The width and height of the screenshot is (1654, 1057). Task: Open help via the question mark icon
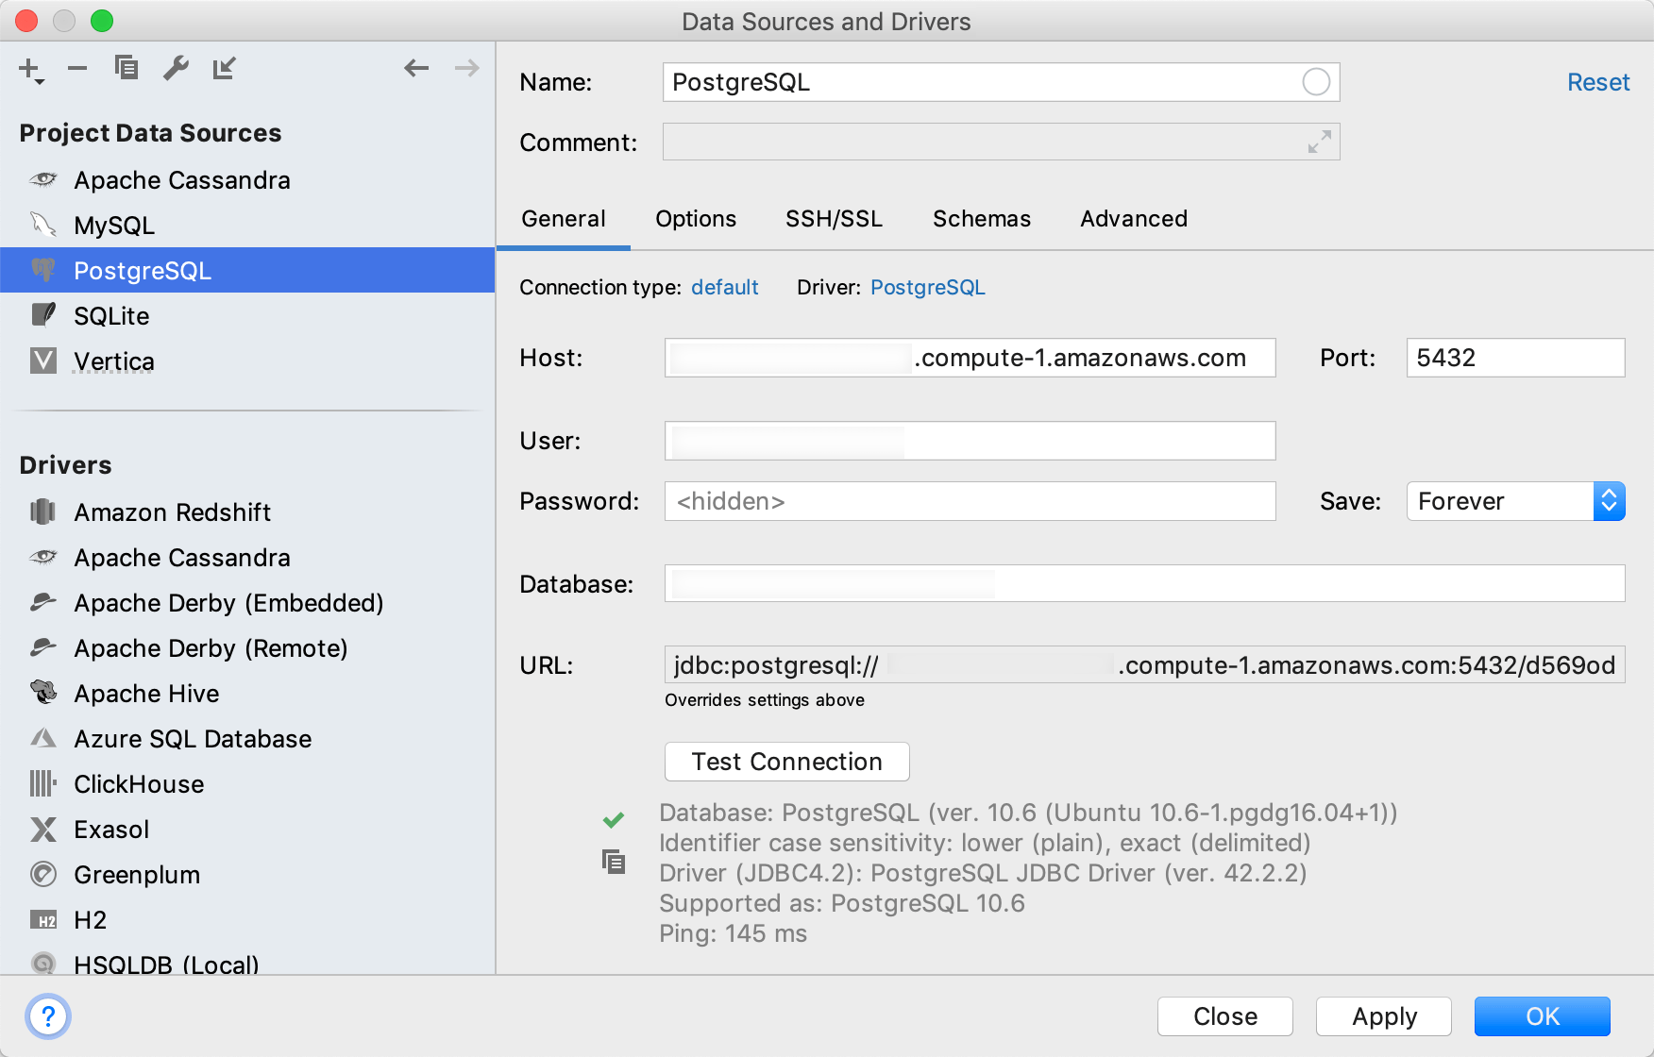[x=48, y=1016]
